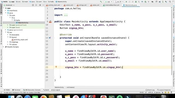Image resolution: width=175 pixels, height=98 pixels.
Task: Expand the drawable folder
Action: click(8, 35)
